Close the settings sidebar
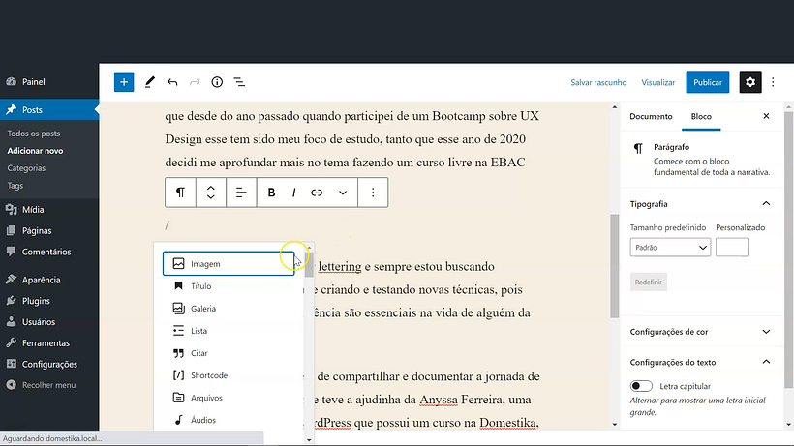 pos(766,116)
